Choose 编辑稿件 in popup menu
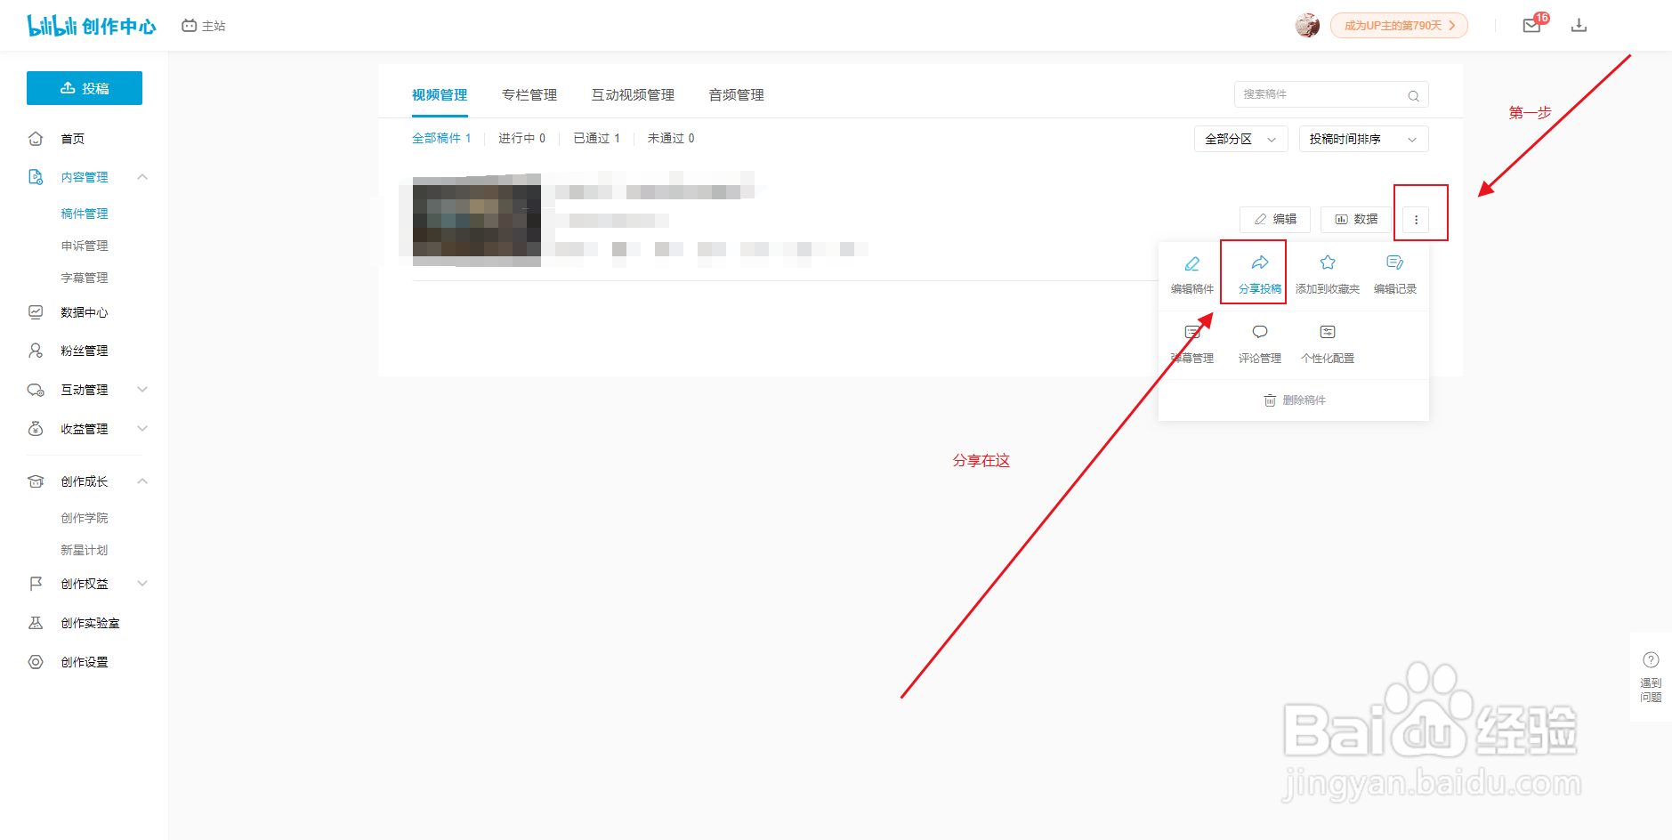 tap(1192, 275)
